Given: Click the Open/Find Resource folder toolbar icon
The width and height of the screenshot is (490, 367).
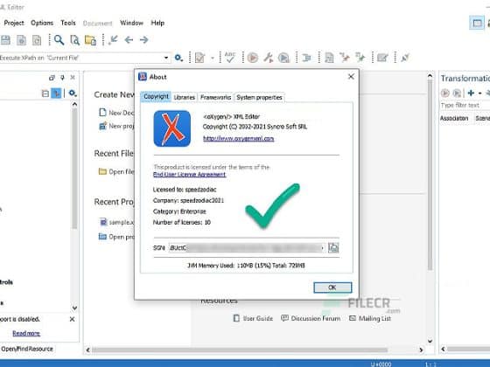Looking at the screenshot, I should pyautogui.click(x=90, y=40).
